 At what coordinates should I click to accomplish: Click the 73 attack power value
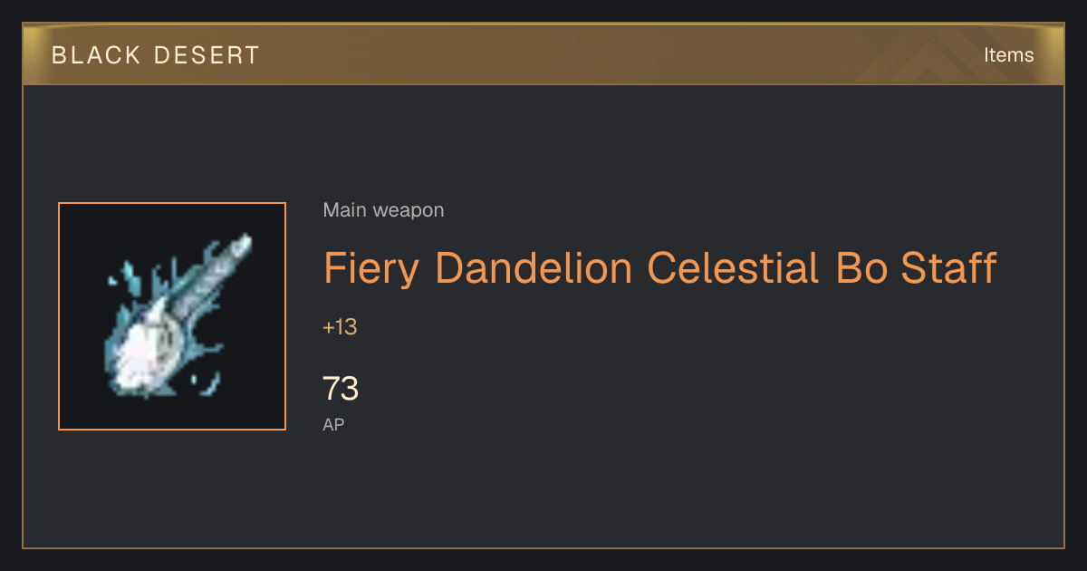point(341,389)
